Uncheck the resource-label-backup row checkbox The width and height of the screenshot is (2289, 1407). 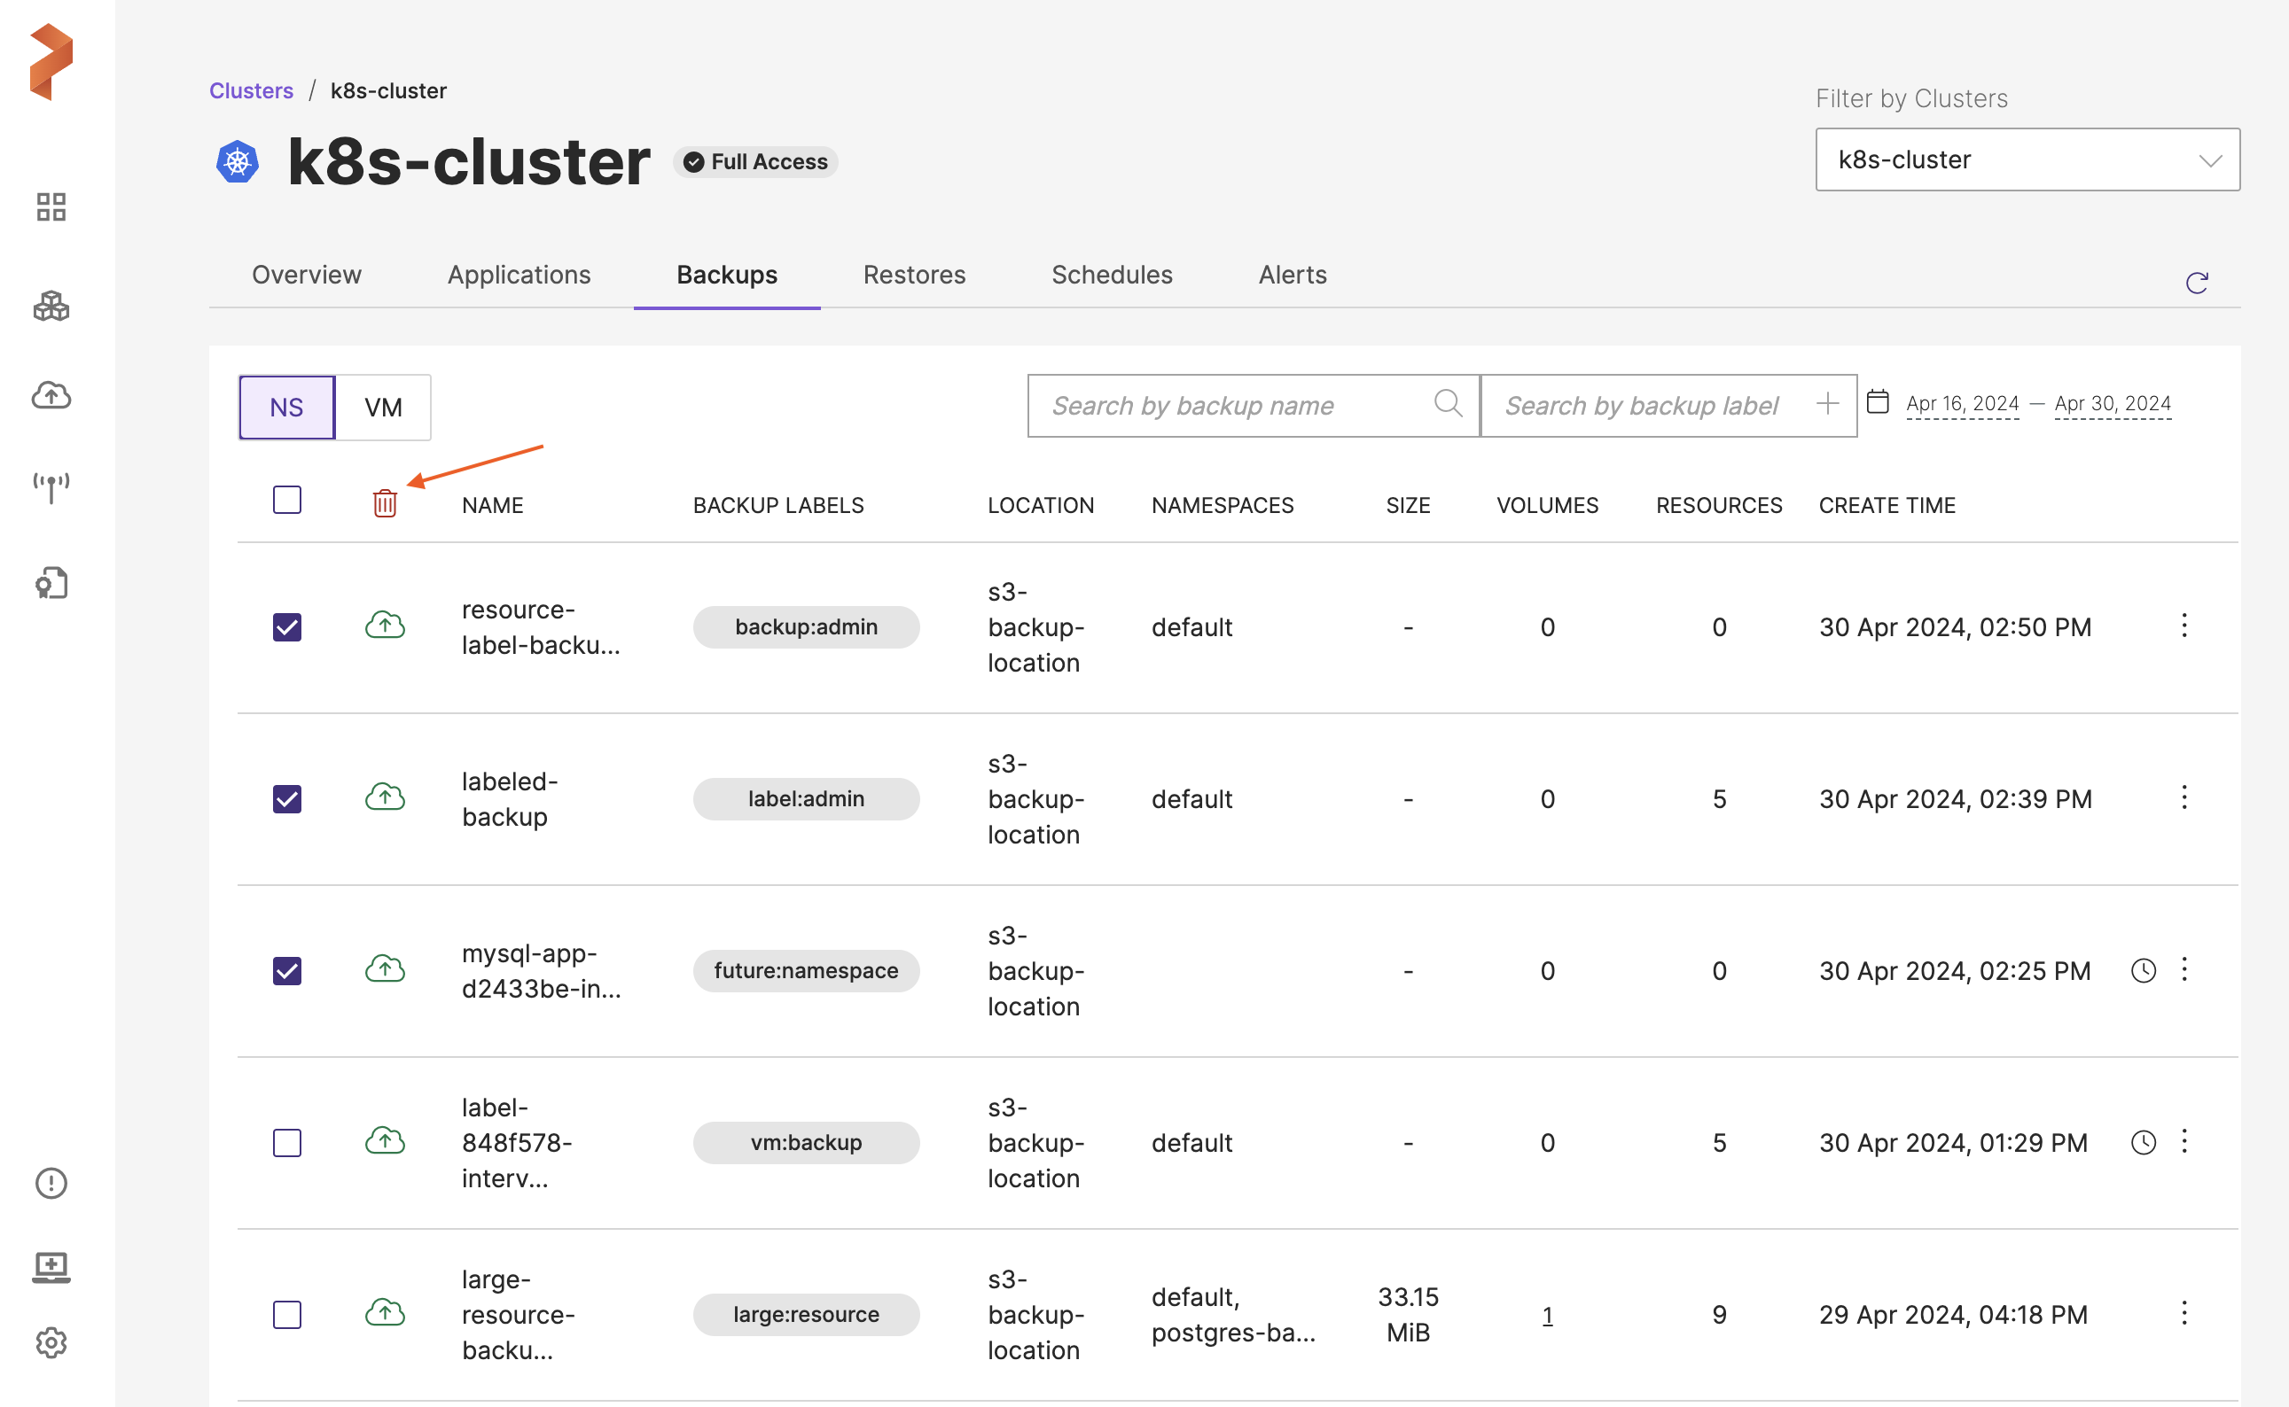tap(286, 627)
